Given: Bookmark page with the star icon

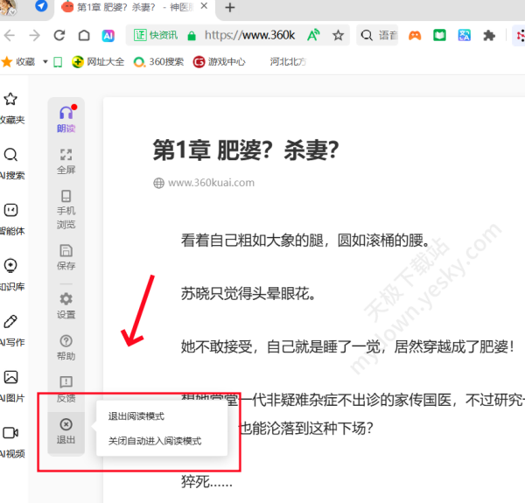Looking at the screenshot, I should tap(338, 36).
